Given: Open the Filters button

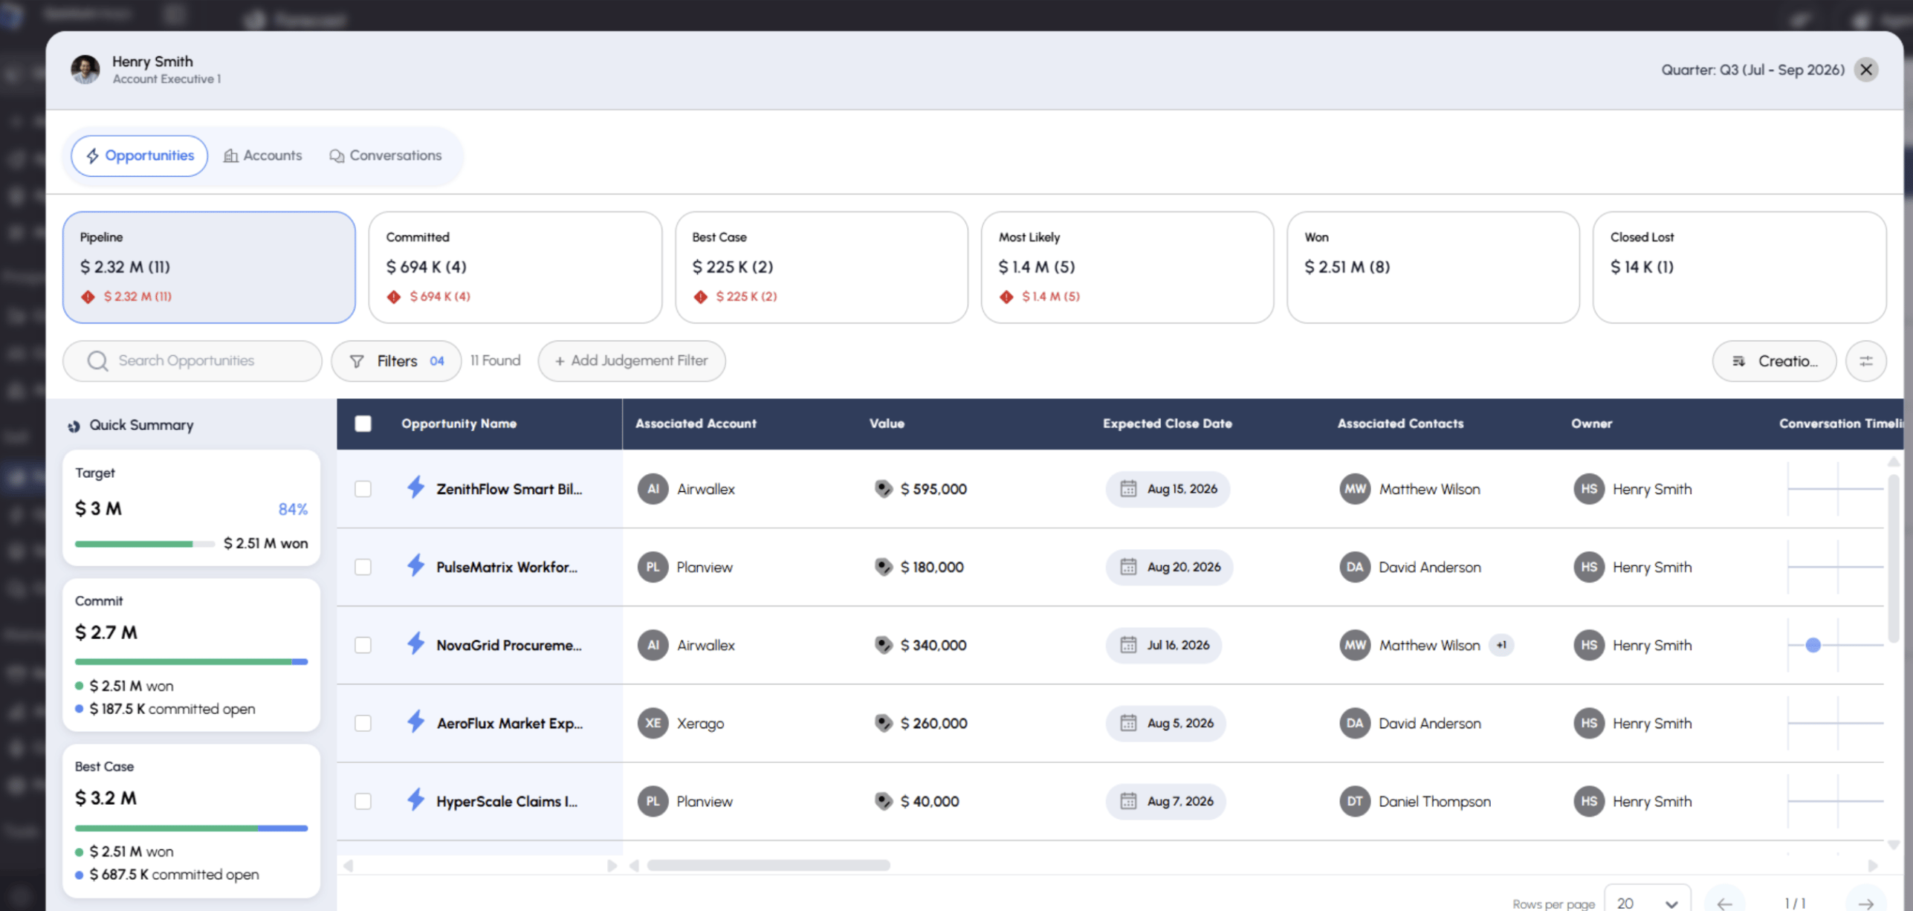Looking at the screenshot, I should tap(396, 360).
